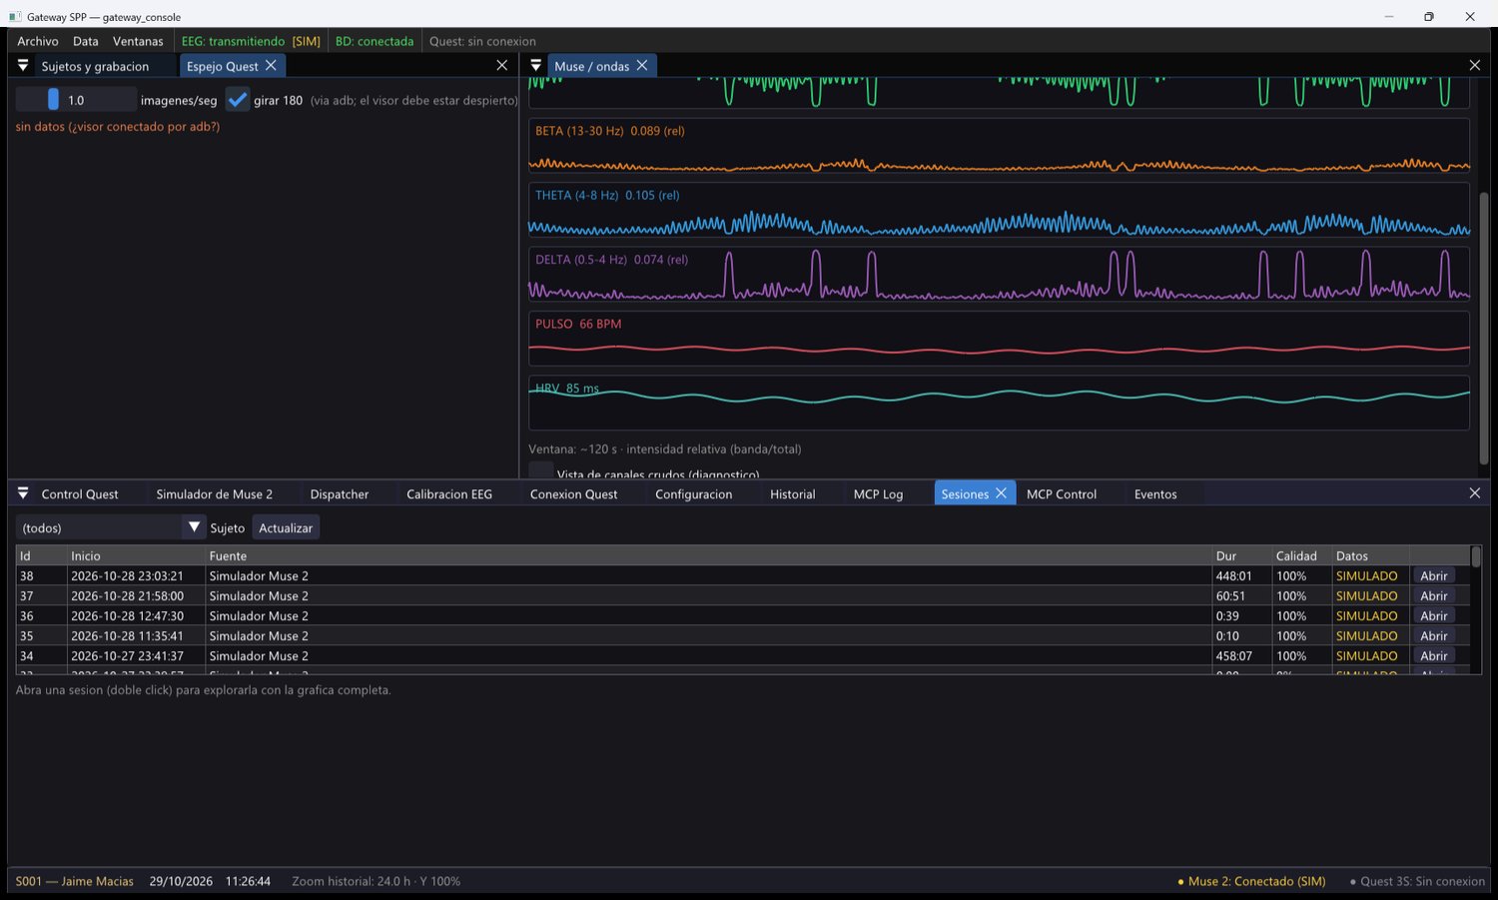Screen dimensions: 1498x900
Task: Click Abrir for session 34
Action: coord(1433,656)
